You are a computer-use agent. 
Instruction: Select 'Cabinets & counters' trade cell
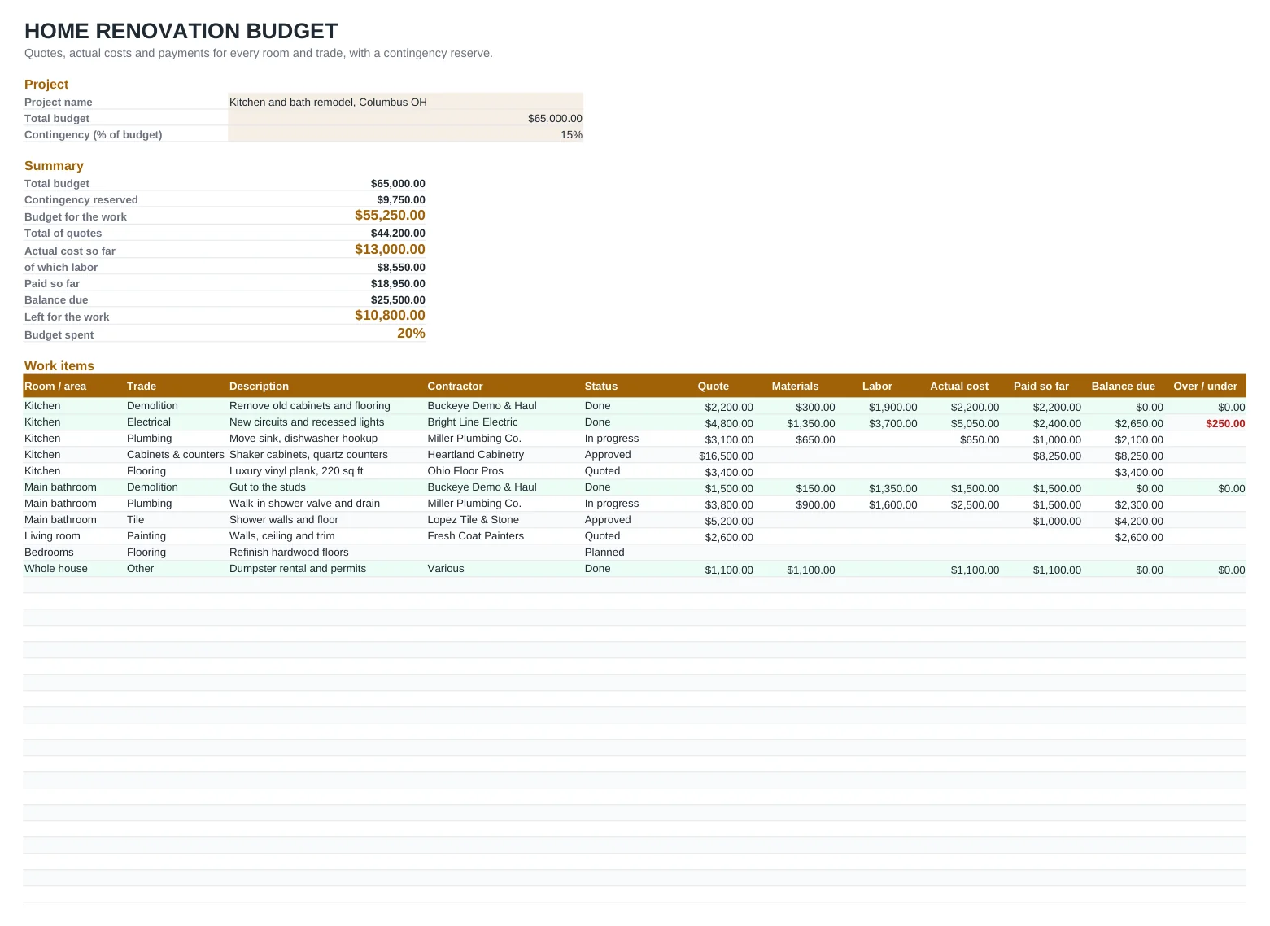(176, 454)
